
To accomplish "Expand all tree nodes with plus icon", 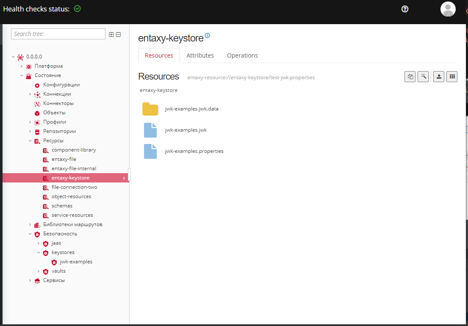I will 111,35.
